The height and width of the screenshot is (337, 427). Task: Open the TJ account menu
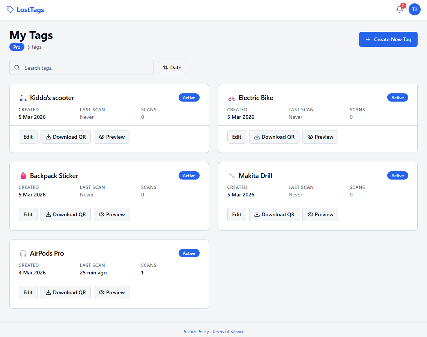[x=415, y=9]
